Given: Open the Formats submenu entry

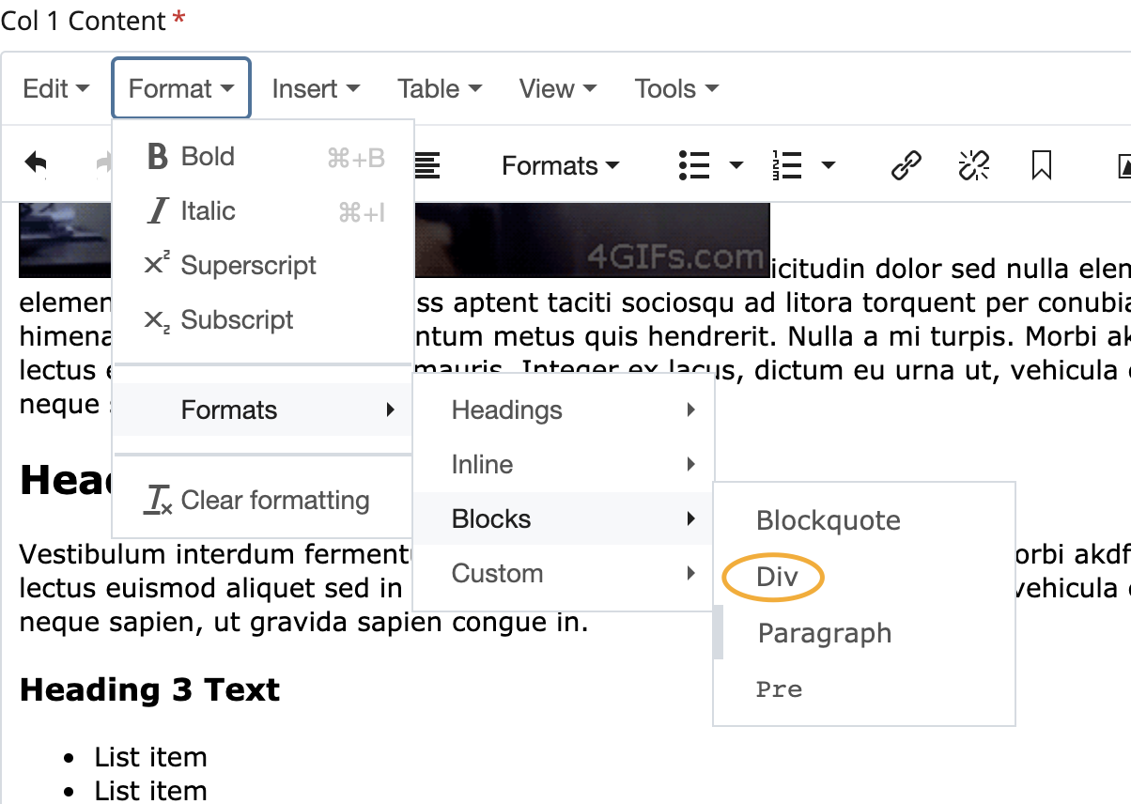Looking at the screenshot, I should tap(263, 410).
